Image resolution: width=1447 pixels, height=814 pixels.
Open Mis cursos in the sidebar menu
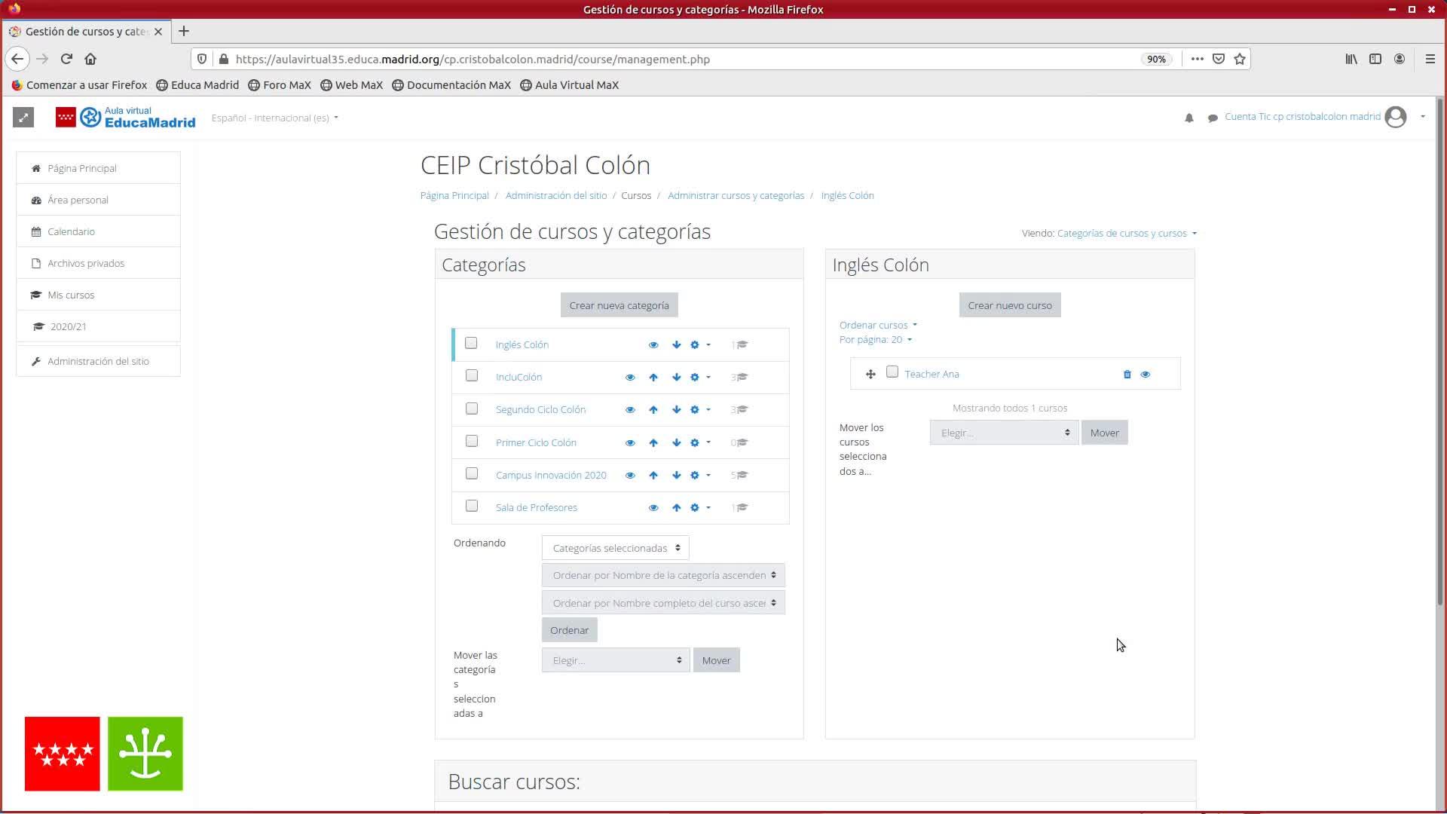71,295
